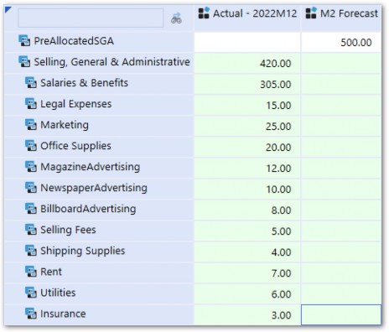Screen dimensions: 389x332
Task: Select the BillboardAdvertising row label
Action: point(88,209)
